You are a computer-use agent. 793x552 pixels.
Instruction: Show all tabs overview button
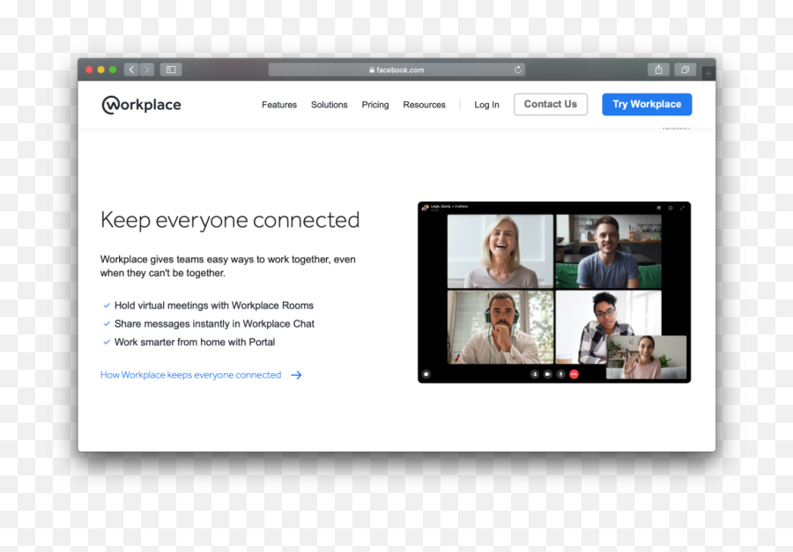click(x=686, y=70)
